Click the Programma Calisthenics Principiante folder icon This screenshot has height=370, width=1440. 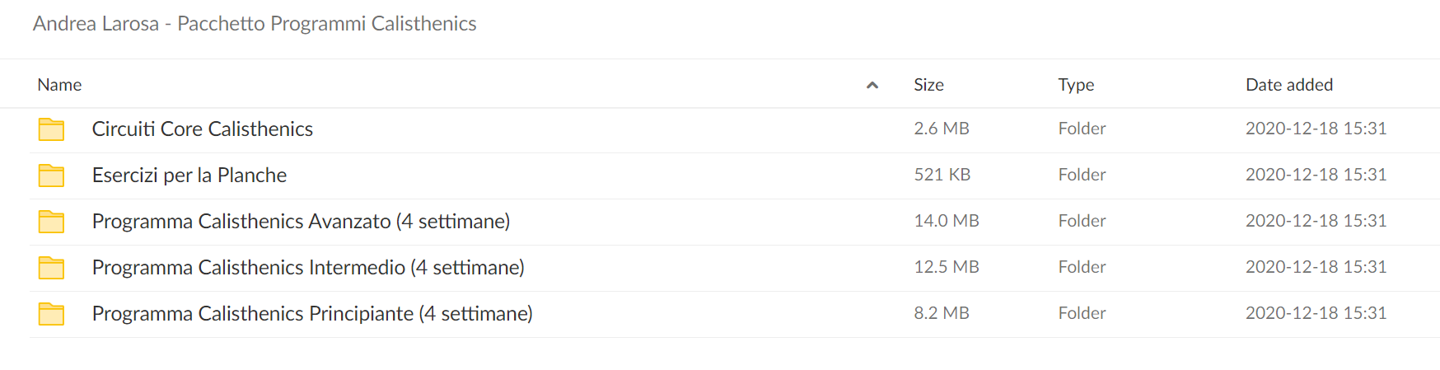click(x=51, y=314)
